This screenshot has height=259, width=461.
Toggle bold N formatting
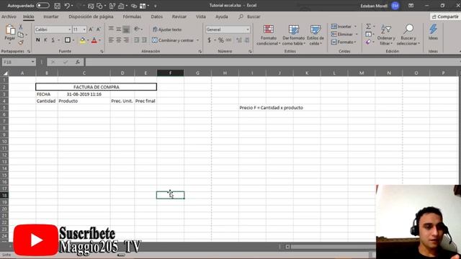pos(37,40)
